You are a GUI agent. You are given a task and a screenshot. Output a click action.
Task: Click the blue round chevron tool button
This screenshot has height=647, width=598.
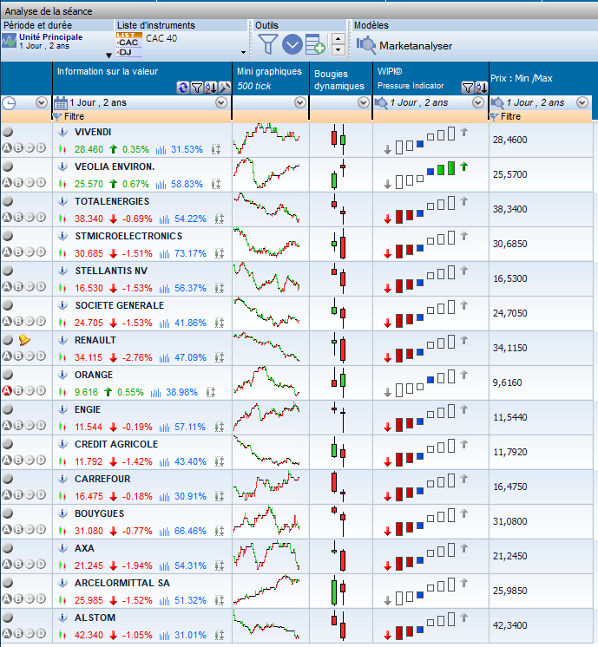(292, 44)
